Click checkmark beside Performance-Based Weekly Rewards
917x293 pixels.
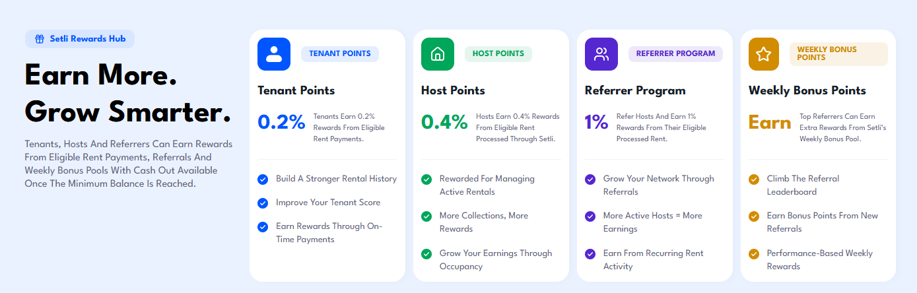pos(754,253)
